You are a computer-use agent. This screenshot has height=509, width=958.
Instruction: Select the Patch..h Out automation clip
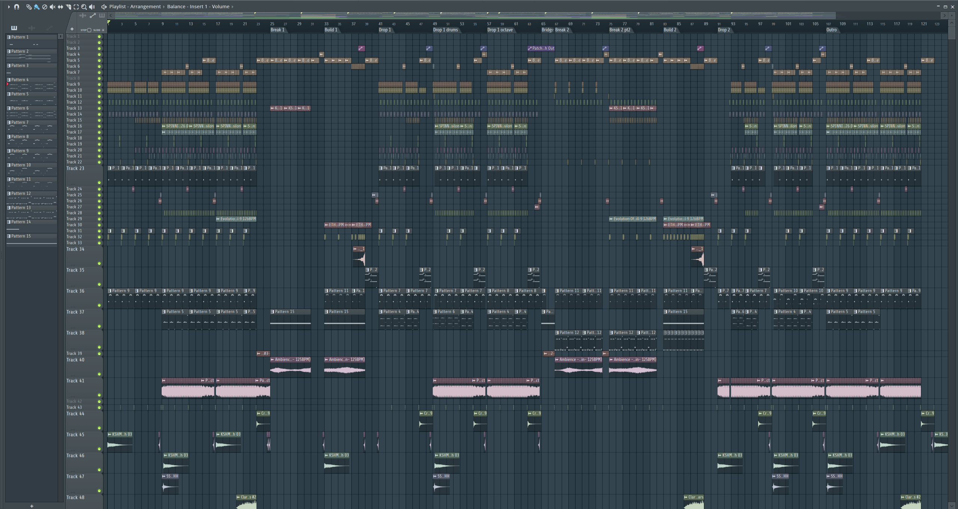[x=541, y=48]
